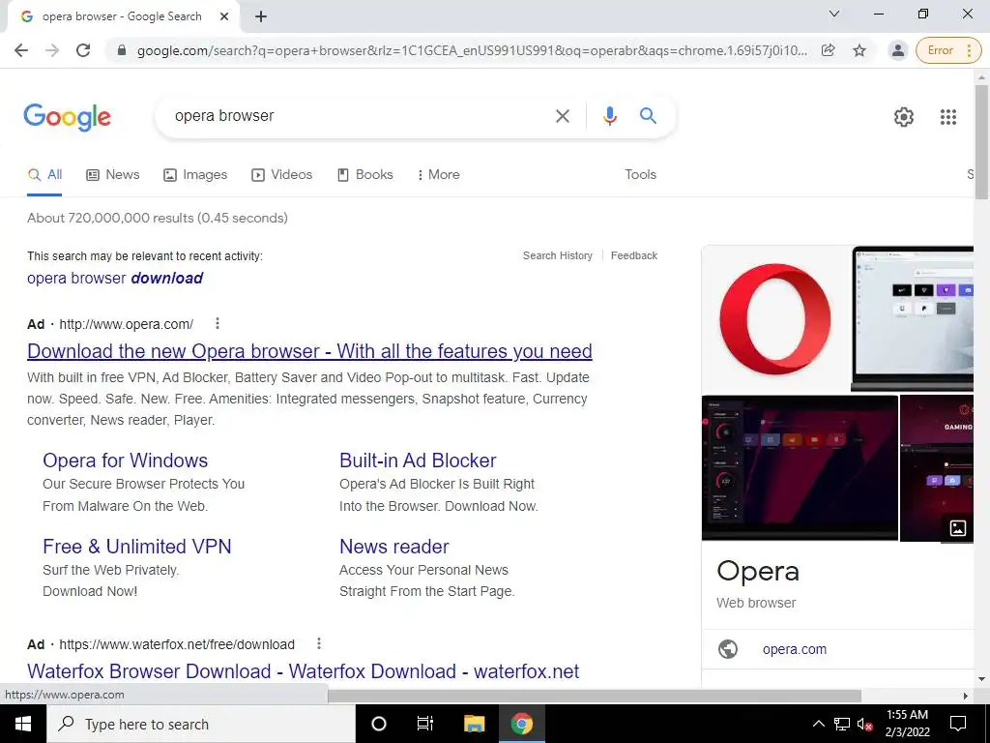Visit opera.com from knowledge panel
This screenshot has width=990, height=743.
point(795,649)
